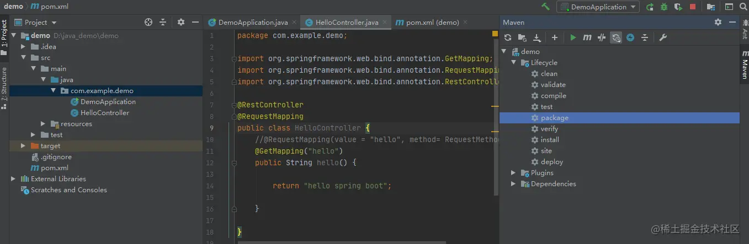The height and width of the screenshot is (244, 749).
Task: Select the install lifecycle goal
Action: click(545, 139)
